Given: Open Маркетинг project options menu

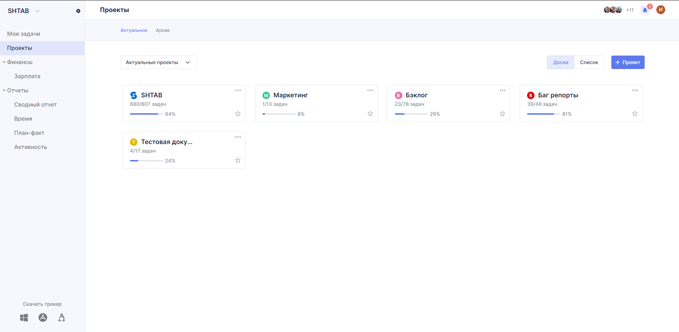Looking at the screenshot, I should 370,90.
